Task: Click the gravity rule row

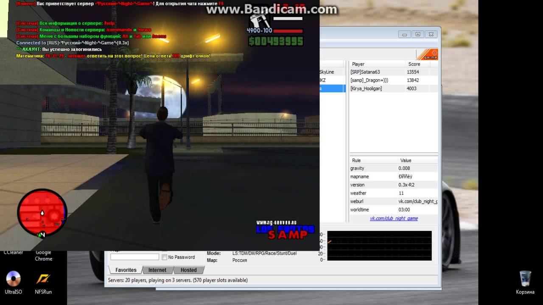Action: pyautogui.click(x=393, y=168)
